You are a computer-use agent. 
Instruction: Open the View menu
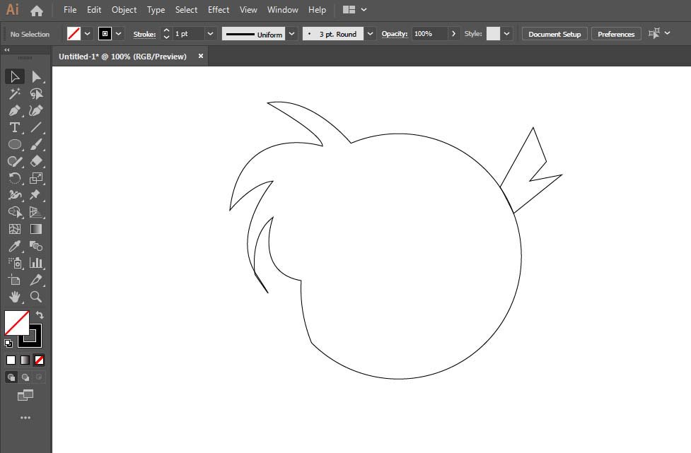point(248,10)
